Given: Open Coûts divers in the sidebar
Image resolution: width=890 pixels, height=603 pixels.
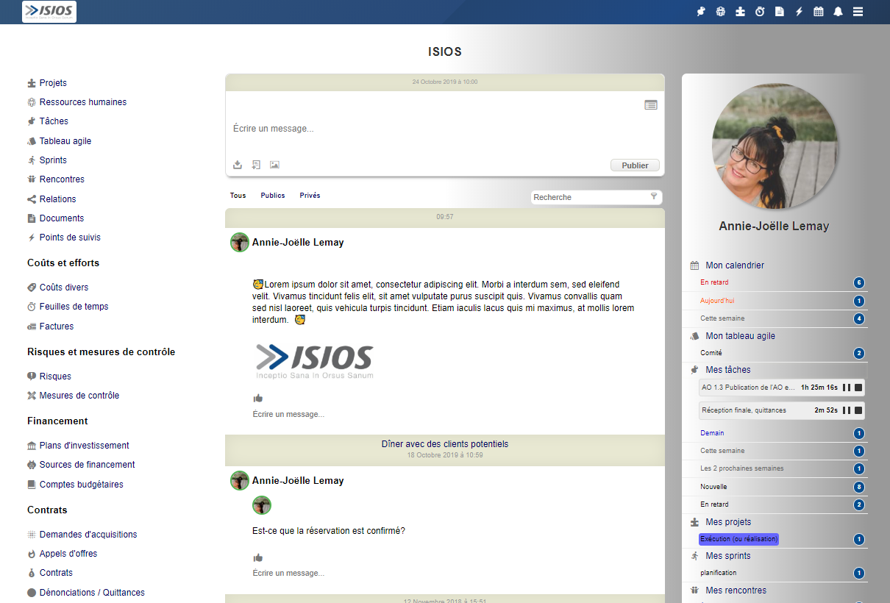Looking at the screenshot, I should click(x=64, y=288).
